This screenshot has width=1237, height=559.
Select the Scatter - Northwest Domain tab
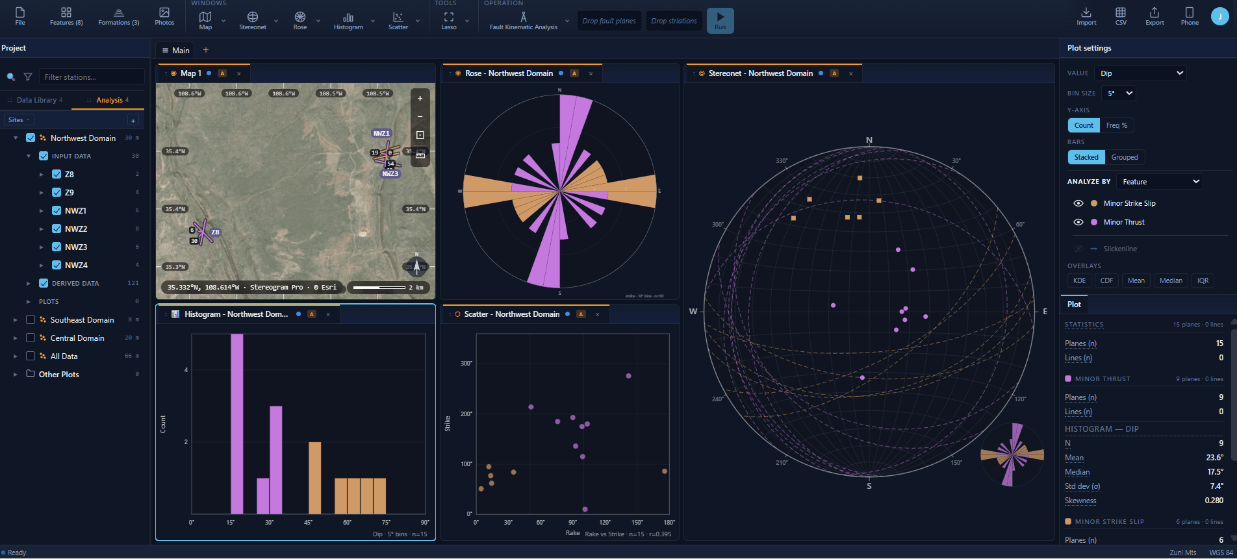coord(512,314)
